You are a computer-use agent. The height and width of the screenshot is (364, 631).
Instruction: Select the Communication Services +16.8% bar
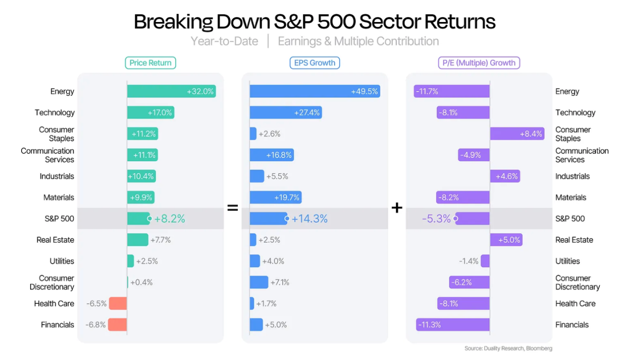click(x=272, y=155)
